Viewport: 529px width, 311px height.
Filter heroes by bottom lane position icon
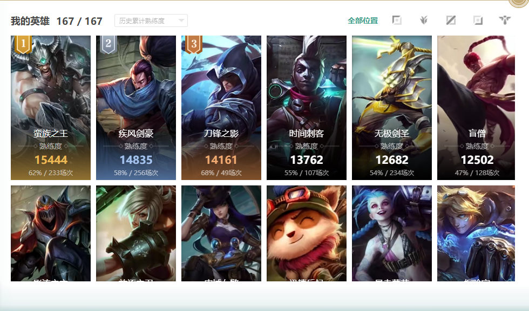(x=478, y=20)
